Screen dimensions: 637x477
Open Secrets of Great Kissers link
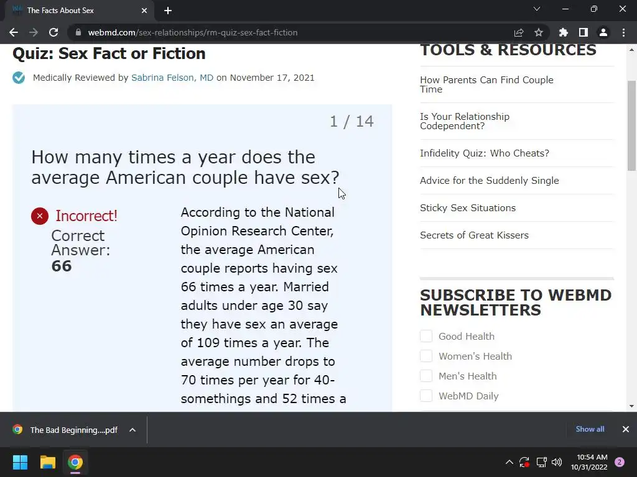475,235
